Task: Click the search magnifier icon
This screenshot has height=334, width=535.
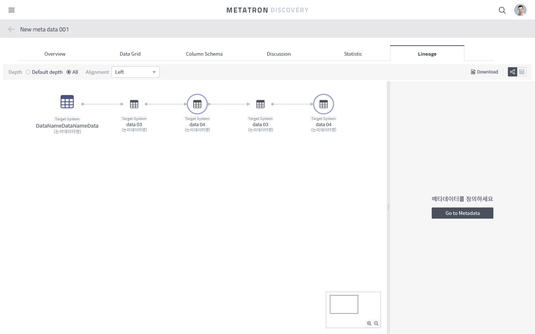Action: coord(502,10)
